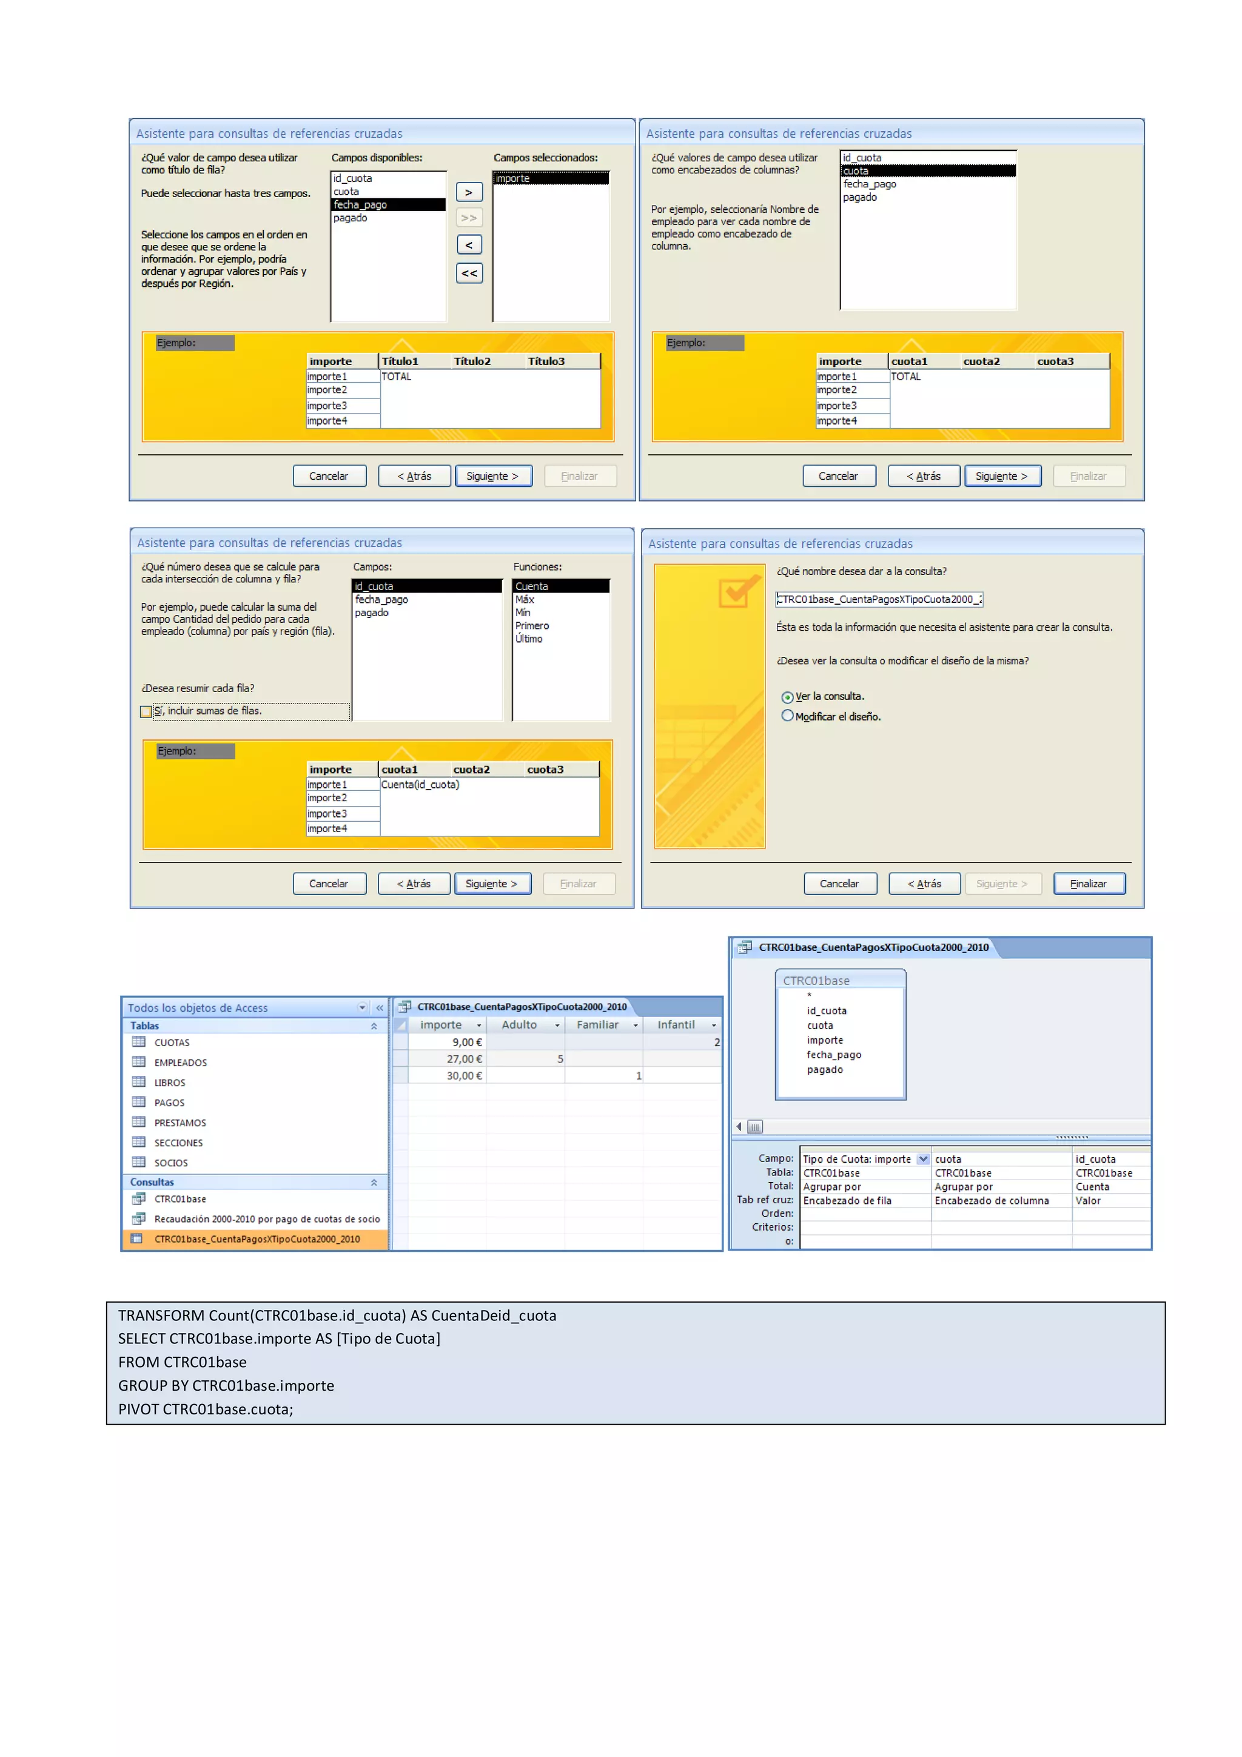Click the 'Valor' cell in design grid
Viewport: 1242px width, 1757px height.
pyautogui.click(x=1111, y=1200)
